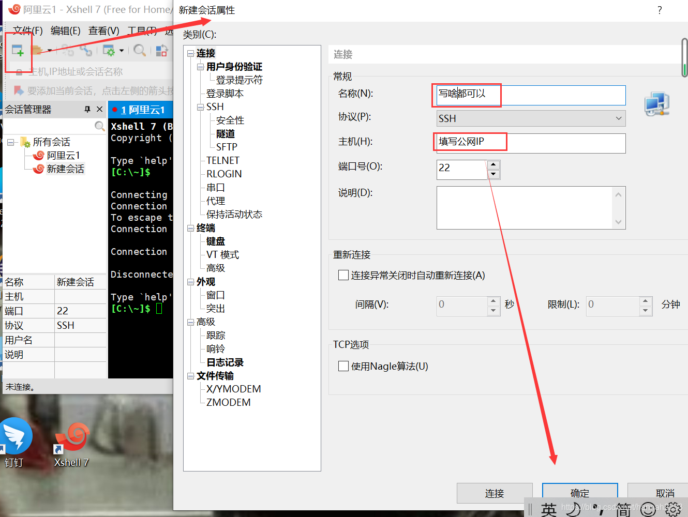Click the 所有会话 folder icon
Image resolution: width=688 pixels, height=517 pixels.
[x=25, y=142]
